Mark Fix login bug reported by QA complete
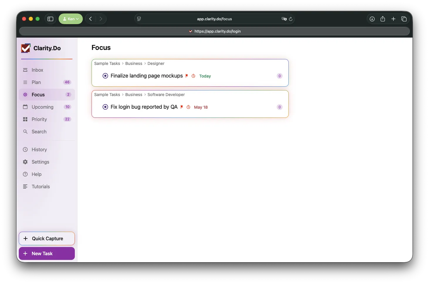 (105, 107)
